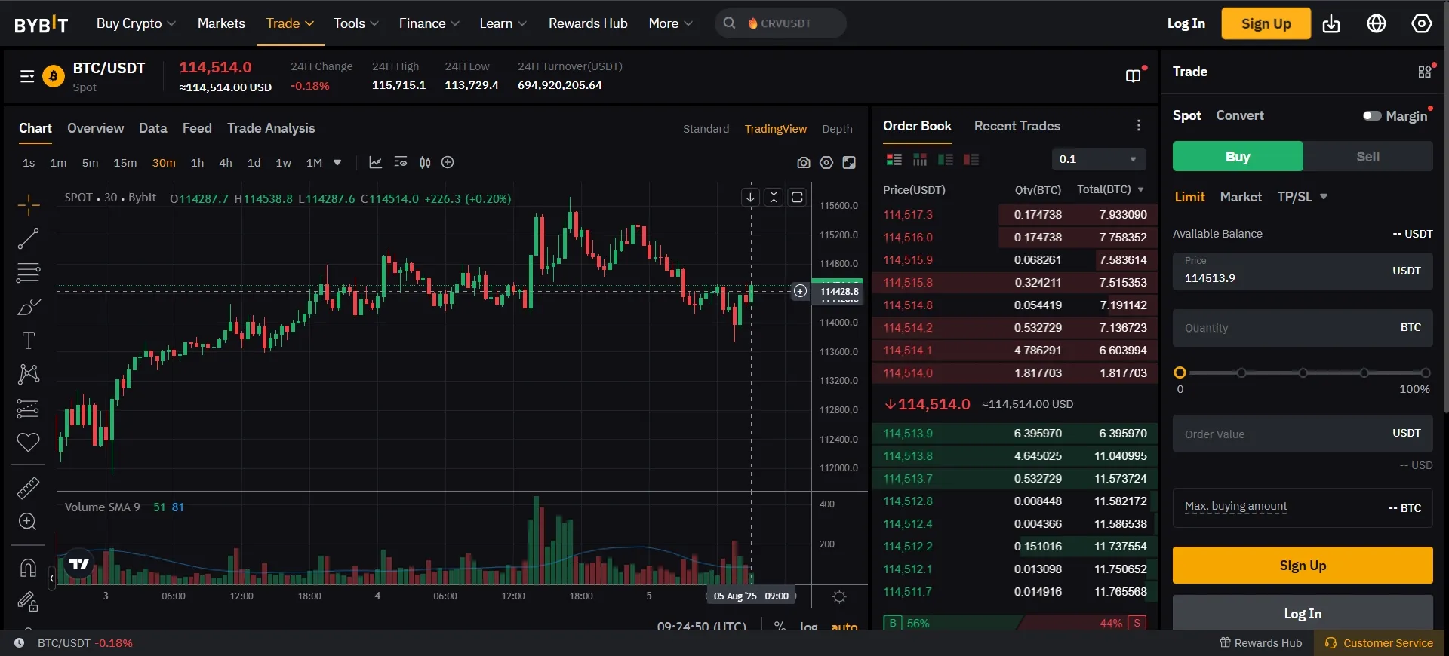Expand chart to fullscreen

coord(849,163)
